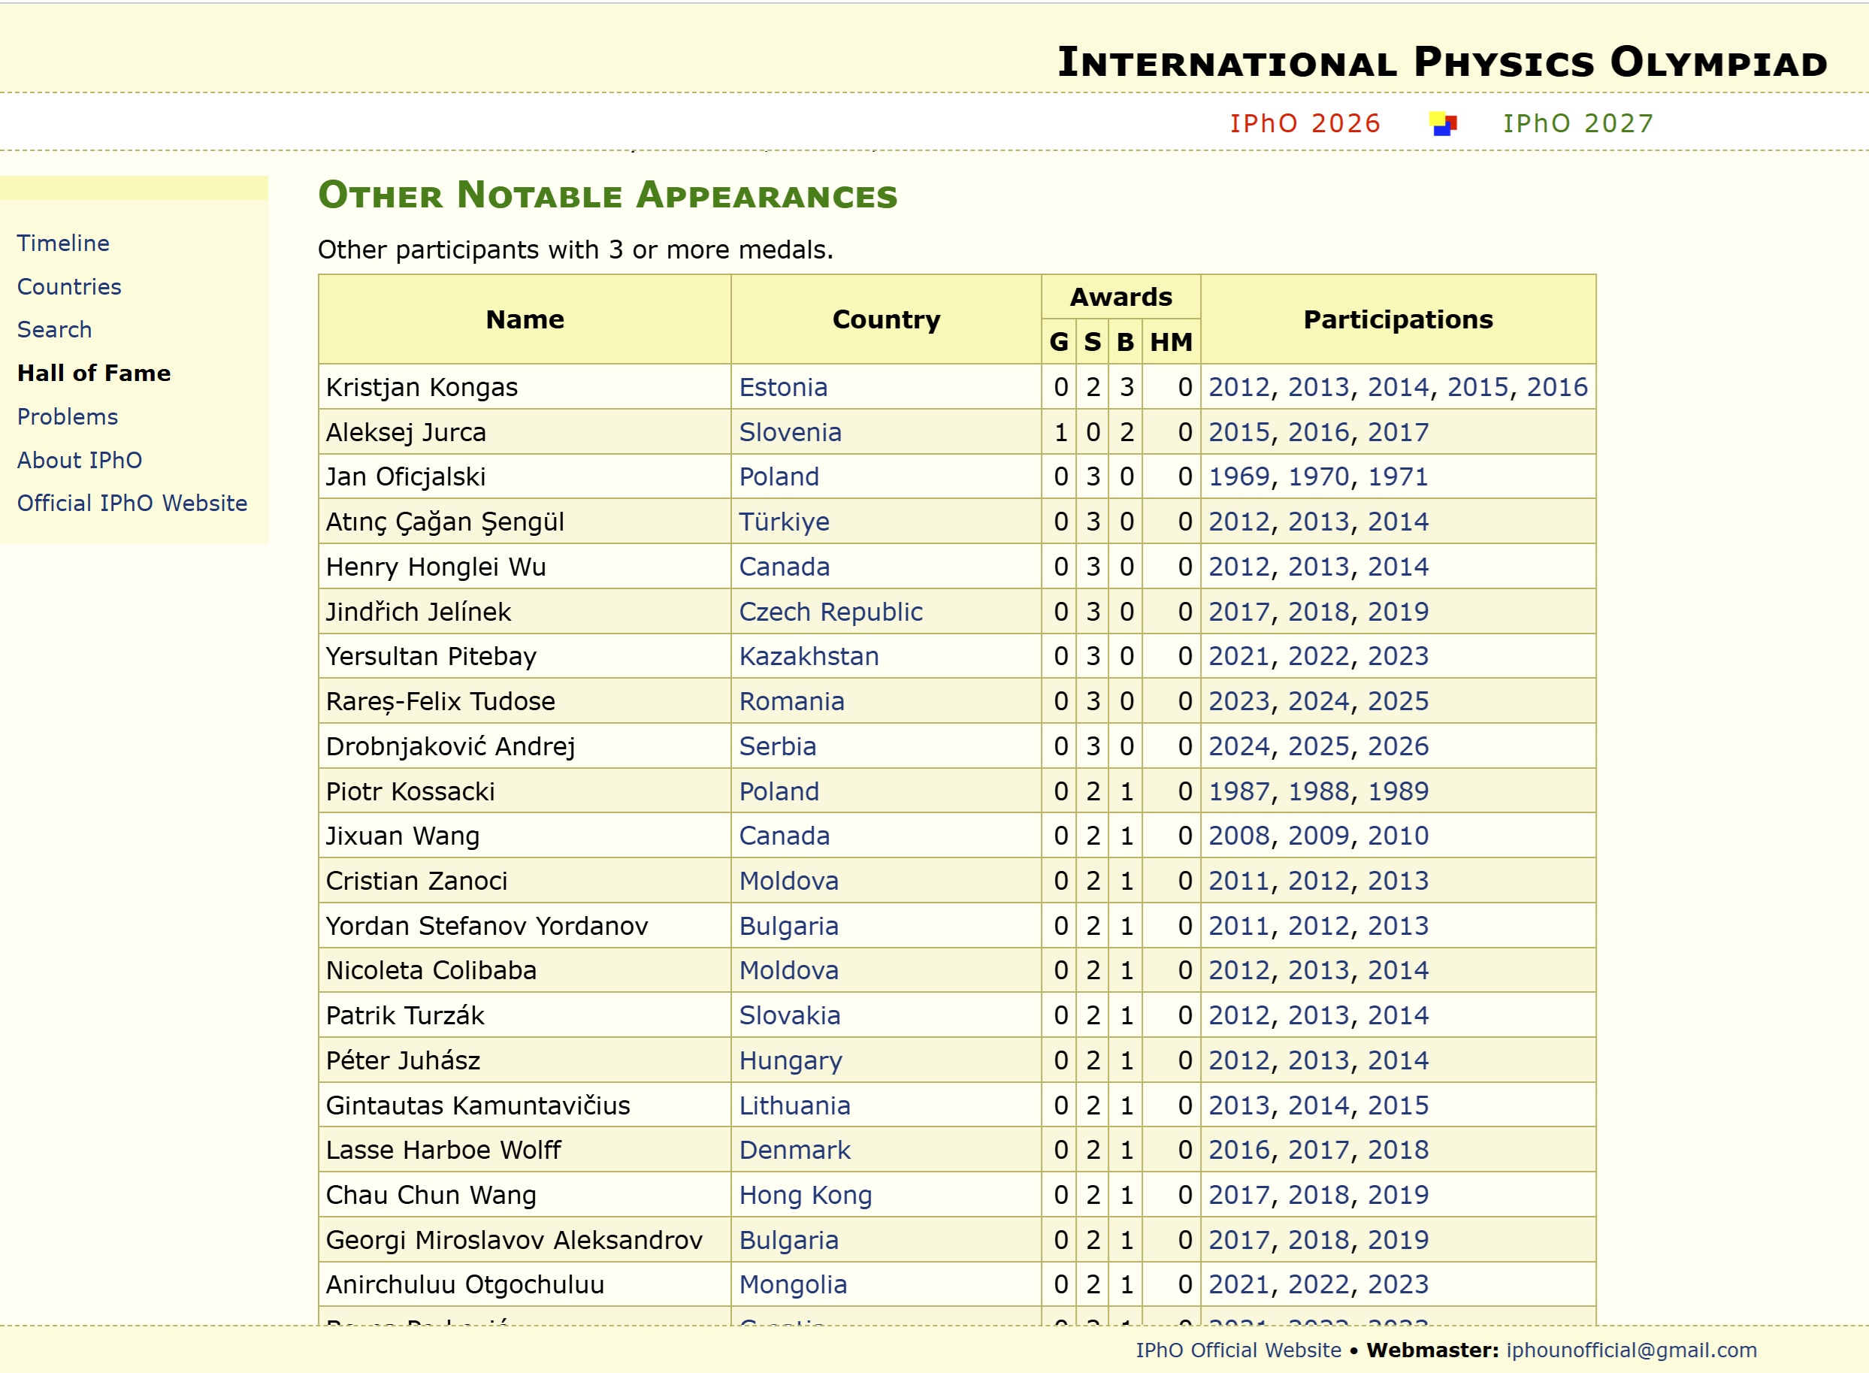Open 2017 participation for Aleksej Jurca
This screenshot has width=1869, height=1373.
point(1399,432)
